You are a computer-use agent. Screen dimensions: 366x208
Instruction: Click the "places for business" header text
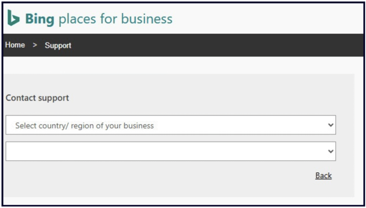115,19
